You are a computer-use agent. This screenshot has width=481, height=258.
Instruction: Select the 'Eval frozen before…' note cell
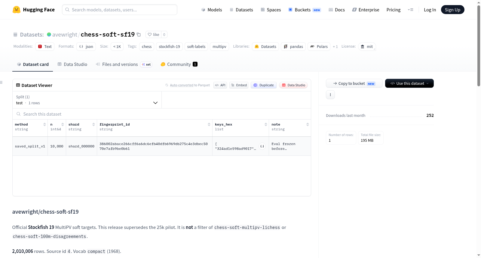pyautogui.click(x=290, y=146)
